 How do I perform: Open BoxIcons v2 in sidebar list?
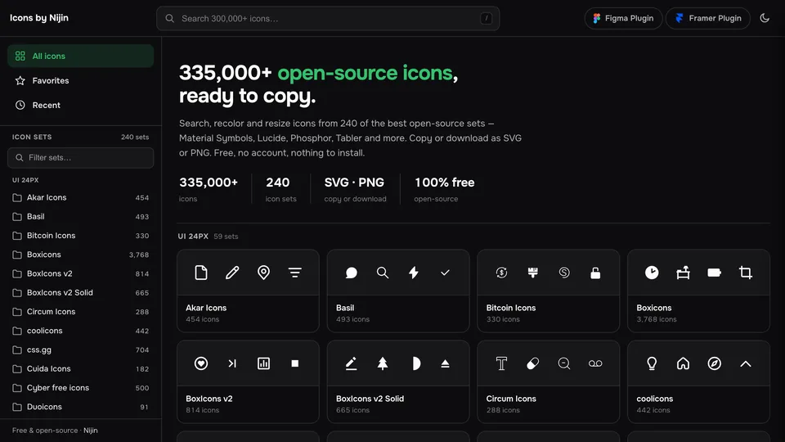pos(81,273)
